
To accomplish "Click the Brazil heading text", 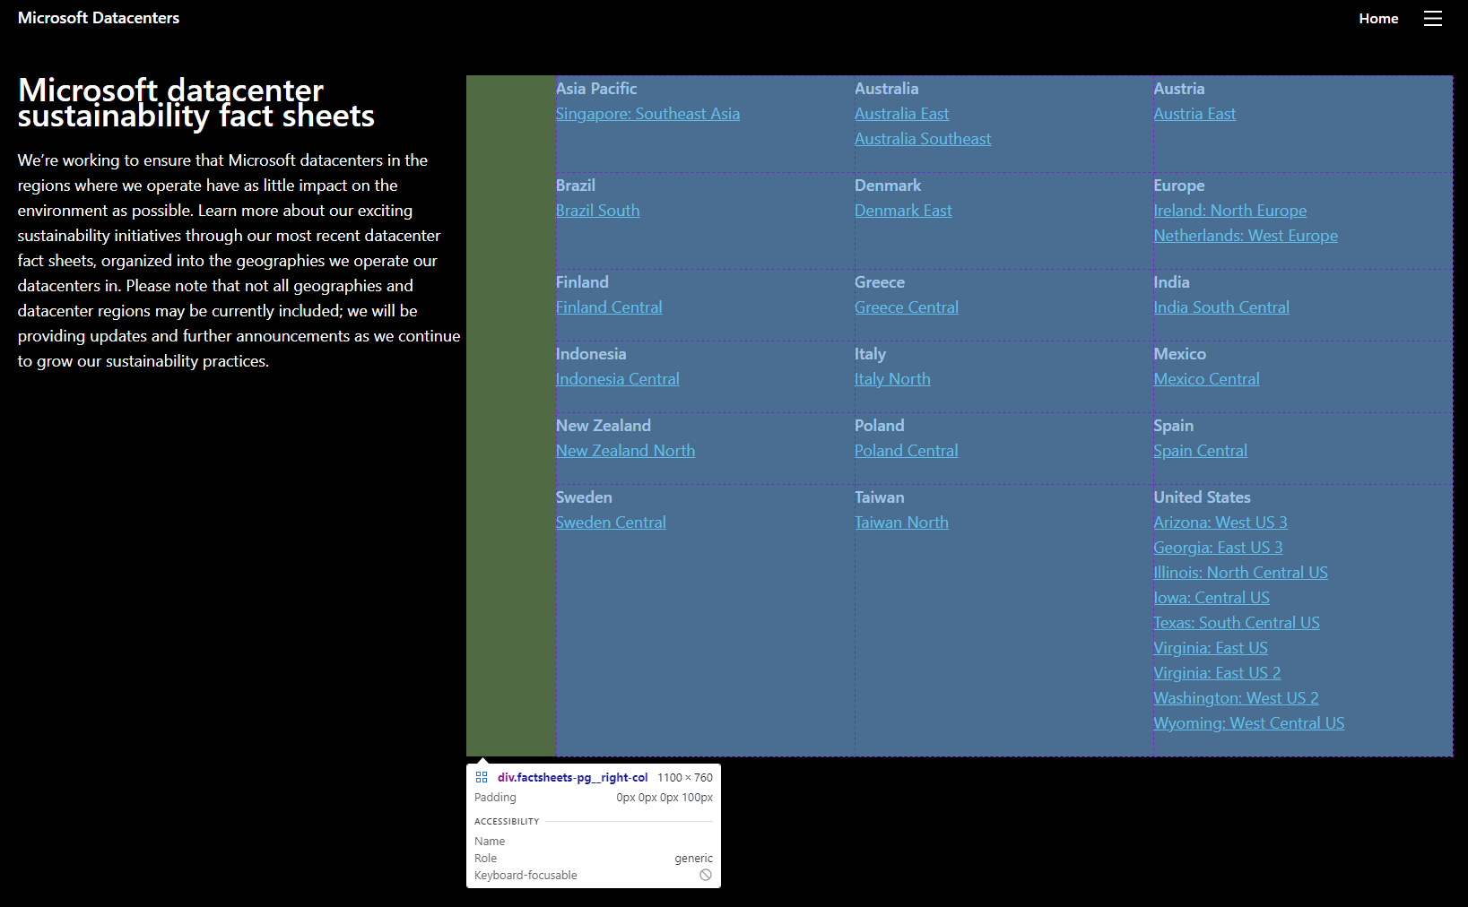I will [576, 186].
